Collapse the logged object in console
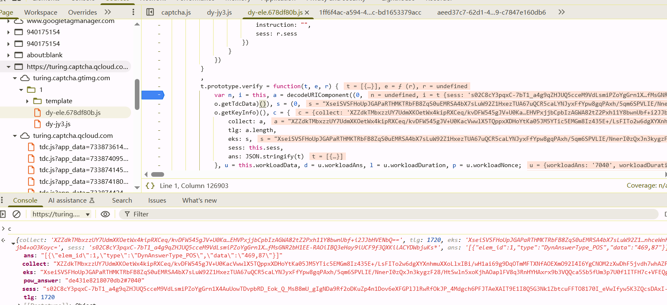This screenshot has width=667, height=305. (x=13, y=243)
